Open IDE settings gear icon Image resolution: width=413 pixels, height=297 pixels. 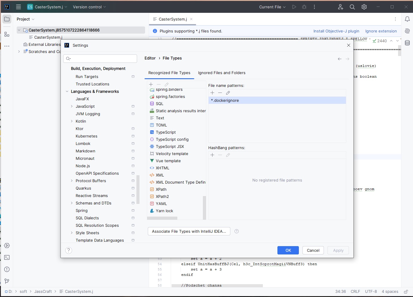[364, 7]
